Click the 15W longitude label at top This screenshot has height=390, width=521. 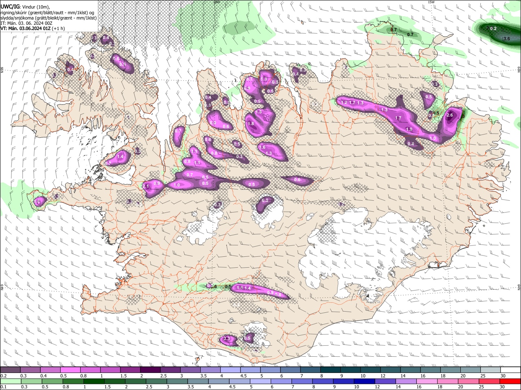[x=431, y=2]
